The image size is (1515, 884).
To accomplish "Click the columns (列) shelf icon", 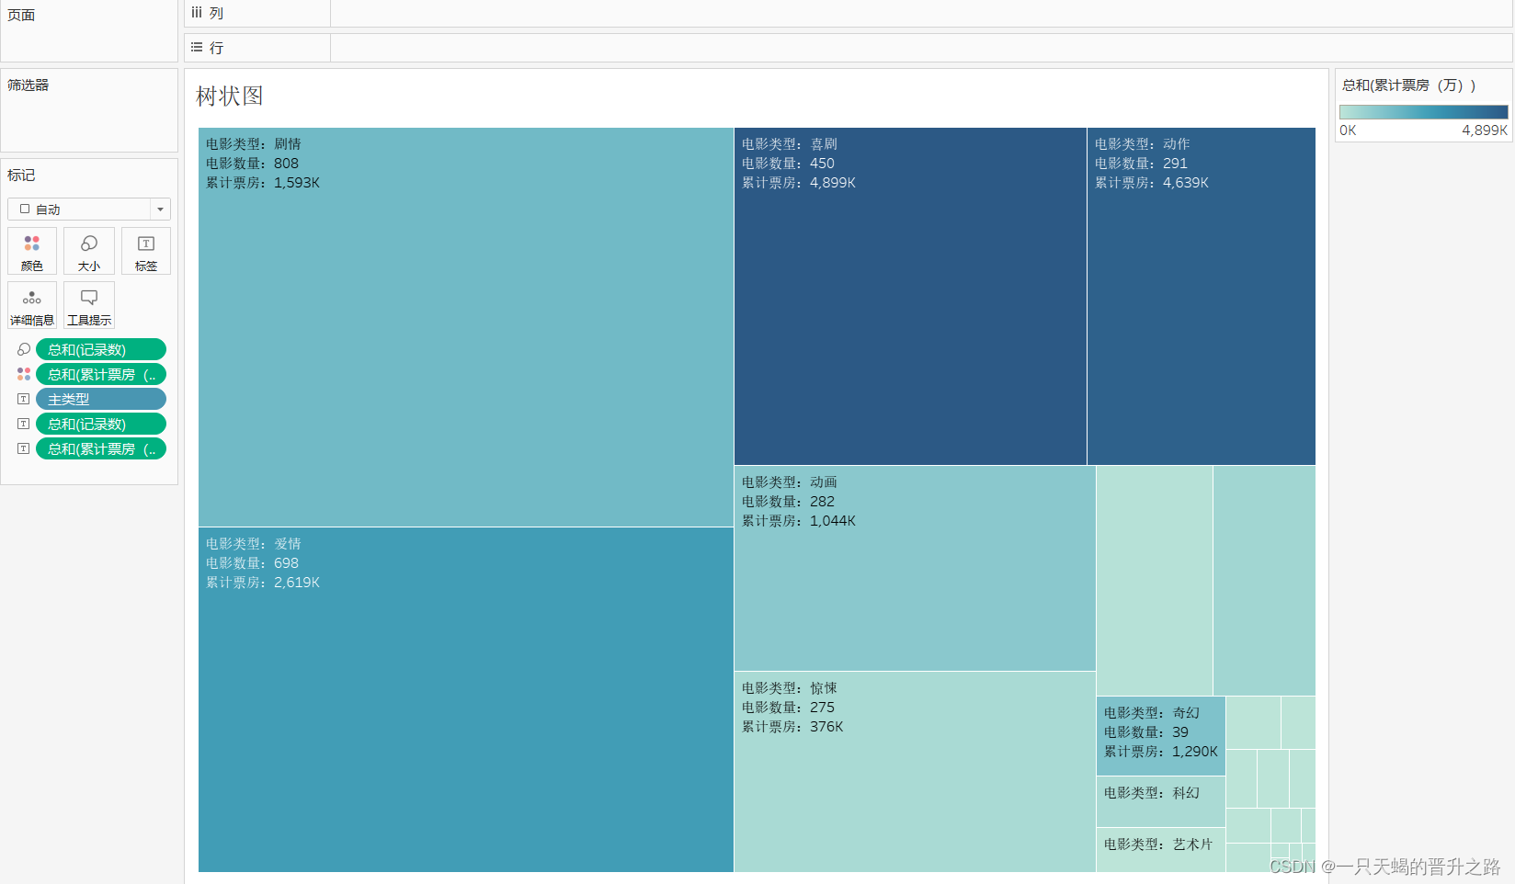I will coord(197,13).
